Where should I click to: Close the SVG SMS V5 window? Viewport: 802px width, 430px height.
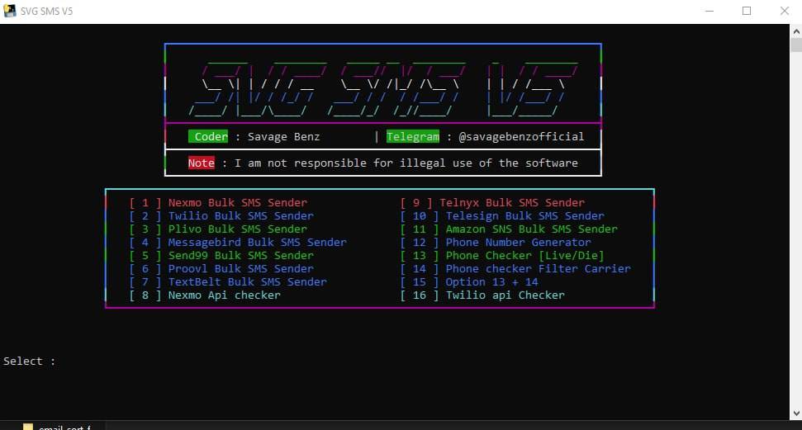(x=784, y=12)
